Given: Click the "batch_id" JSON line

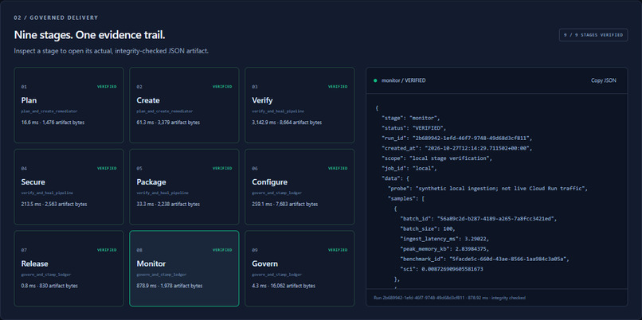Looking at the screenshot, I should [x=479, y=219].
